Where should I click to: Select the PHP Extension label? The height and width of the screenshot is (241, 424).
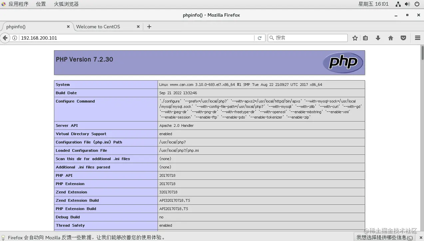pos(70,184)
